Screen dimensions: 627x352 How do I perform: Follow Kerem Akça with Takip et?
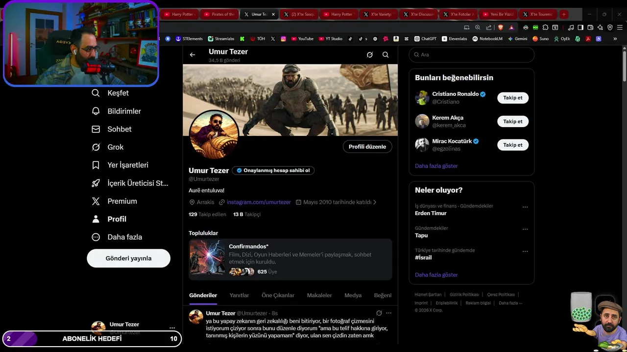[513, 121]
